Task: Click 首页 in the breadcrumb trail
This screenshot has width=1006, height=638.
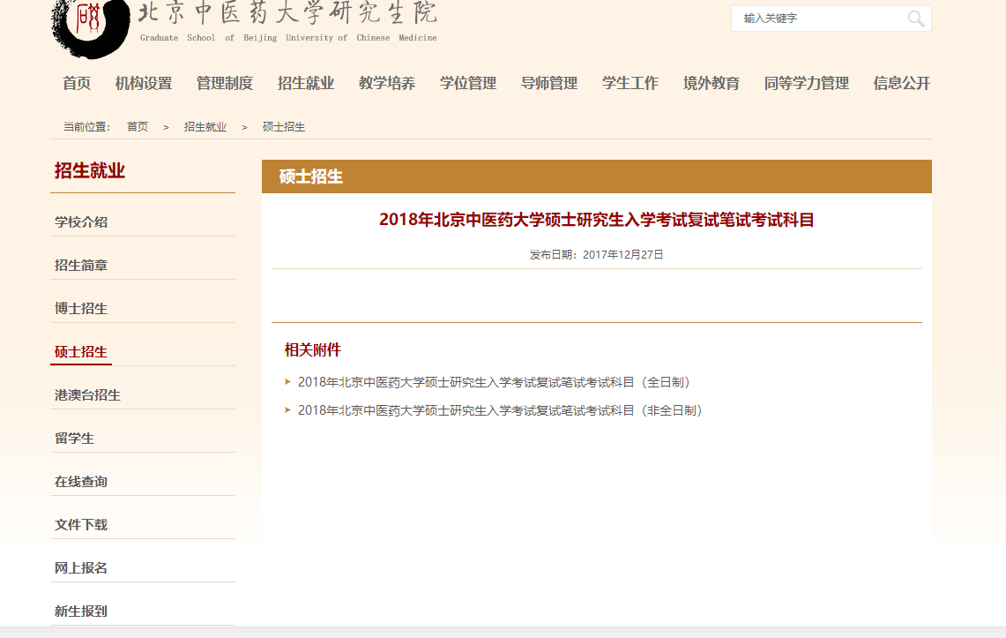Action: 138,127
